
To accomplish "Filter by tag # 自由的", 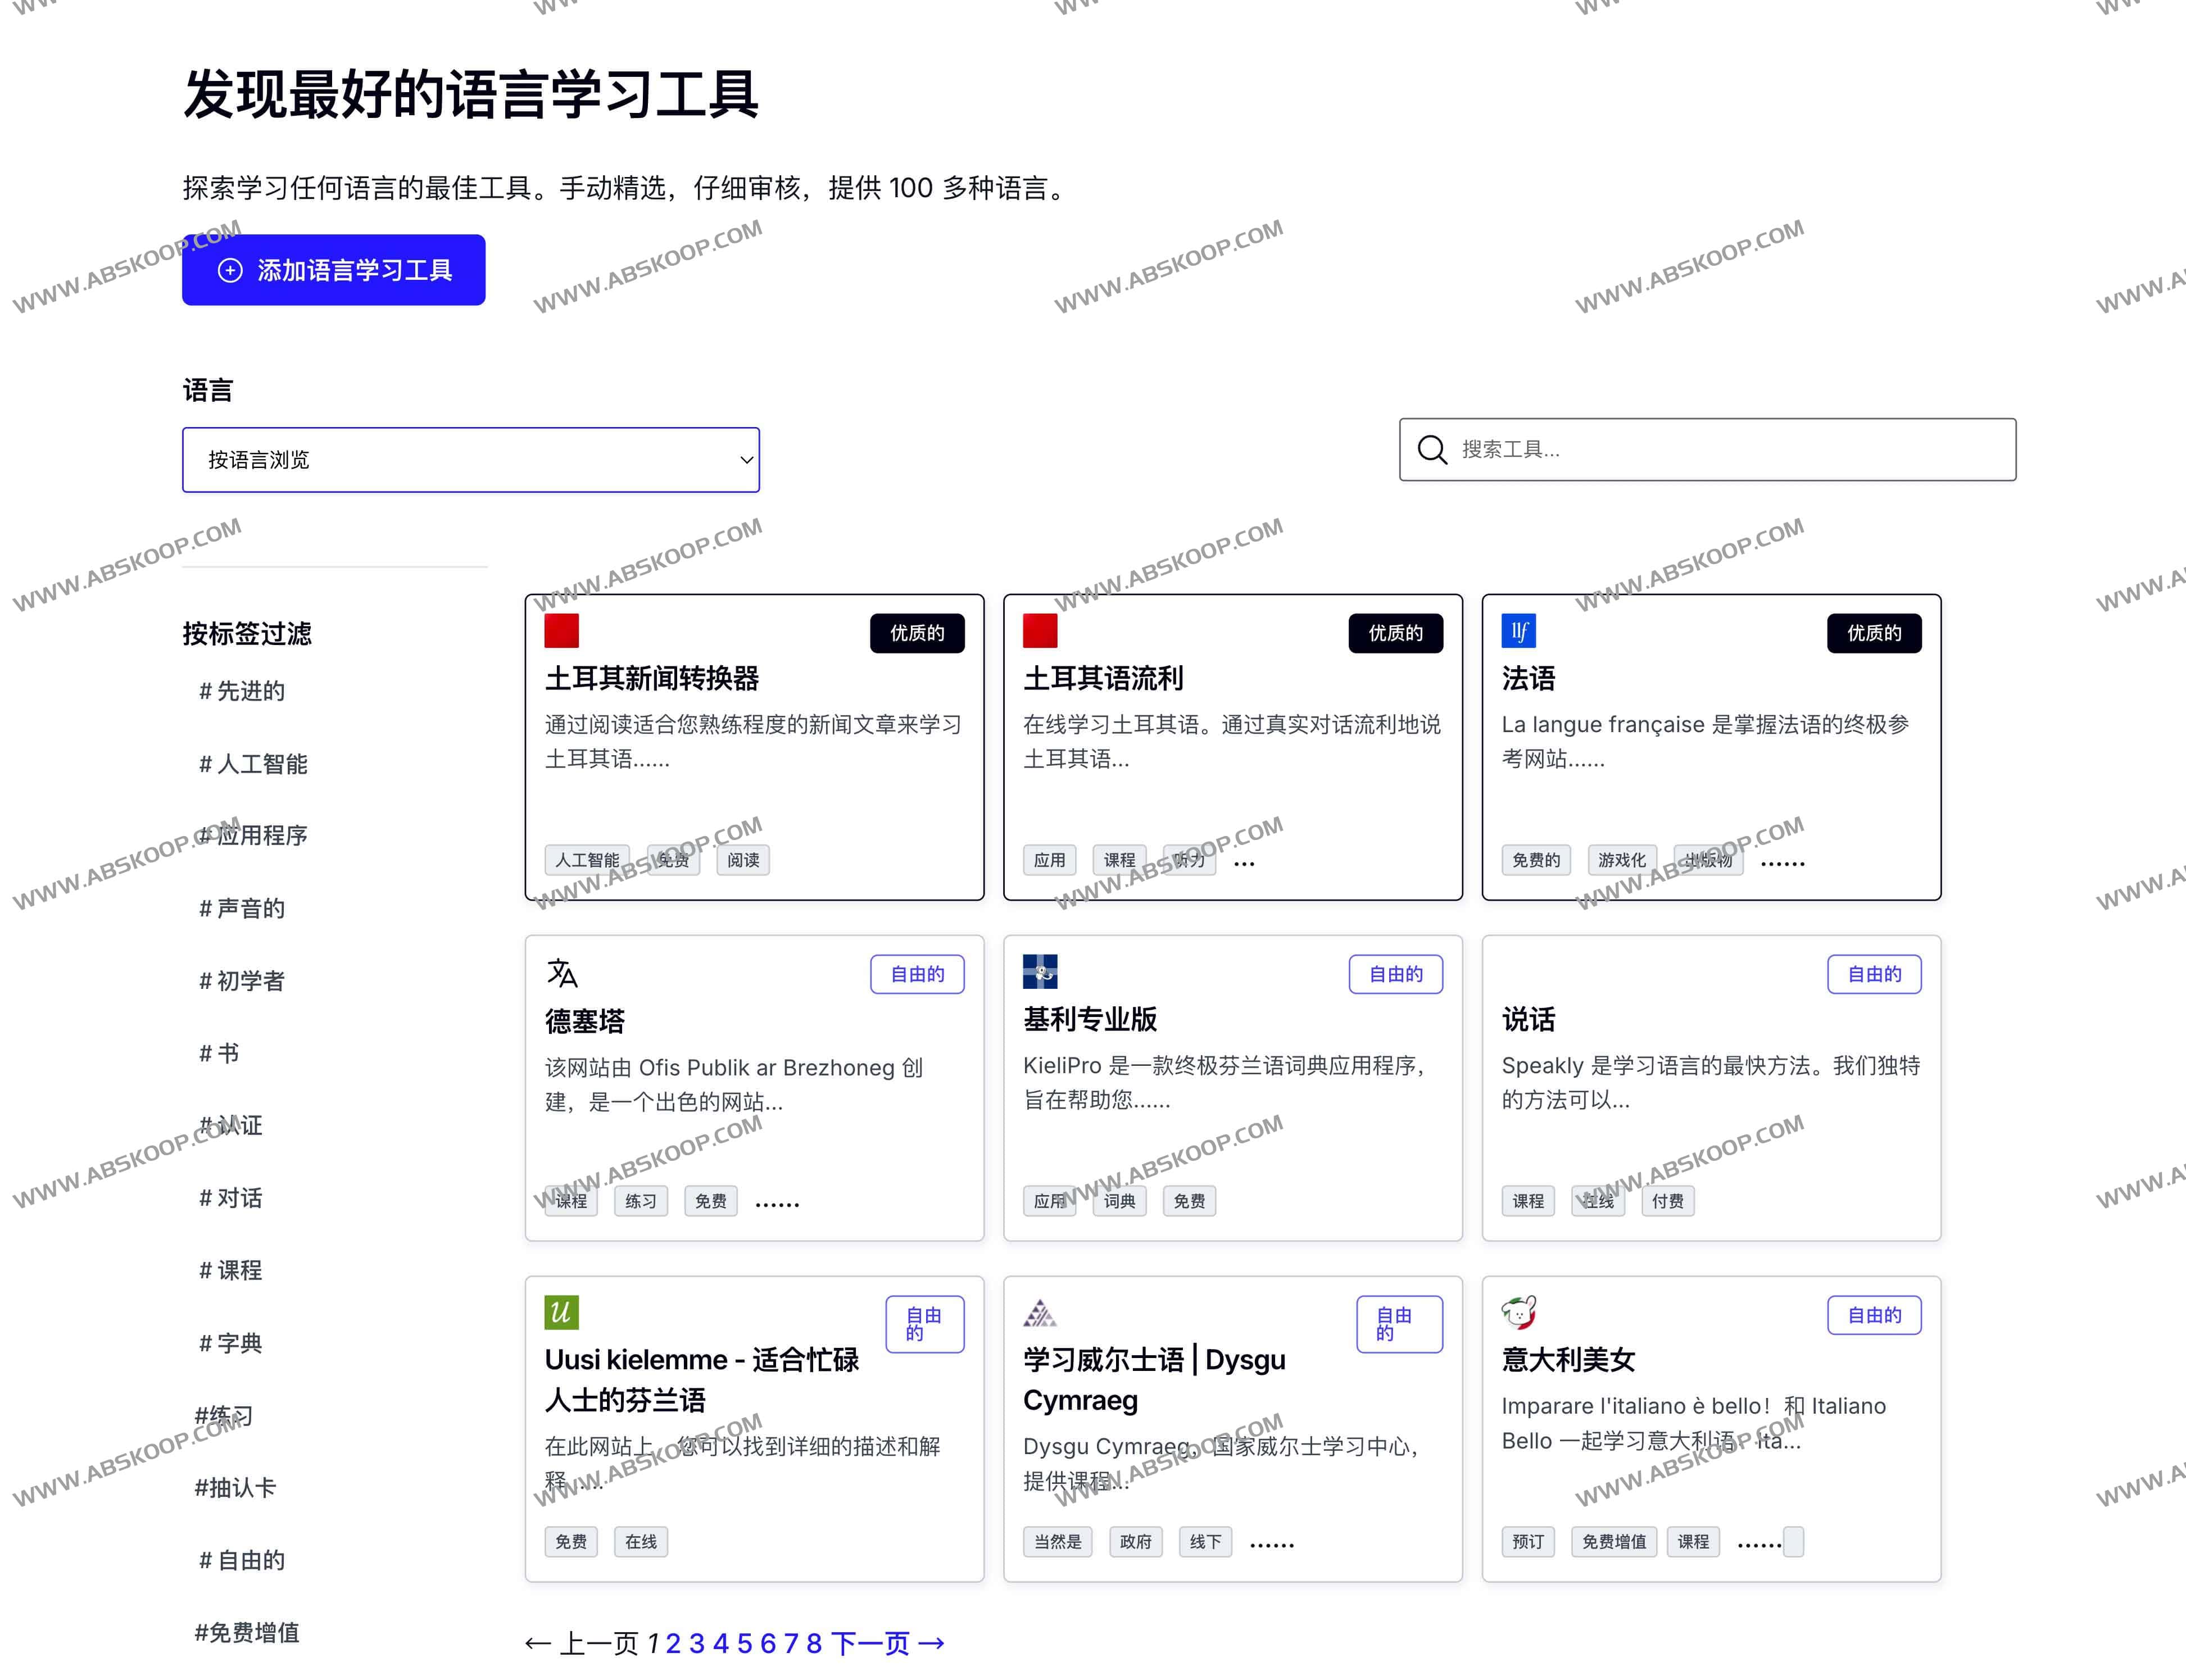I will click(x=242, y=1560).
